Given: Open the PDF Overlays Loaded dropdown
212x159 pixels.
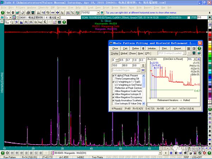Looking at the screenshot, I should pyautogui.click(x=184, y=53).
